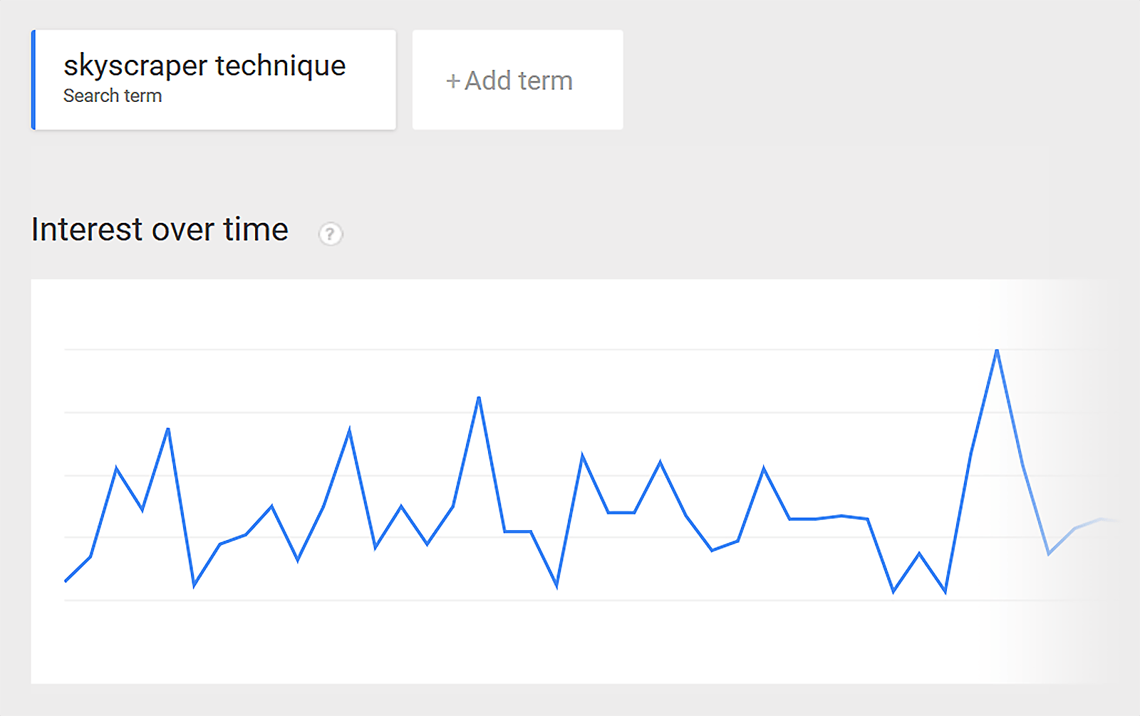Viewport: 1140px width, 716px height.
Task: Click the question mark beside the heading
Action: click(x=331, y=234)
